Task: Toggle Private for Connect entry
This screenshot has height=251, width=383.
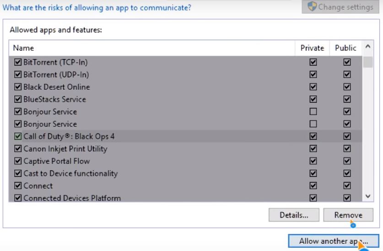Action: 313,186
